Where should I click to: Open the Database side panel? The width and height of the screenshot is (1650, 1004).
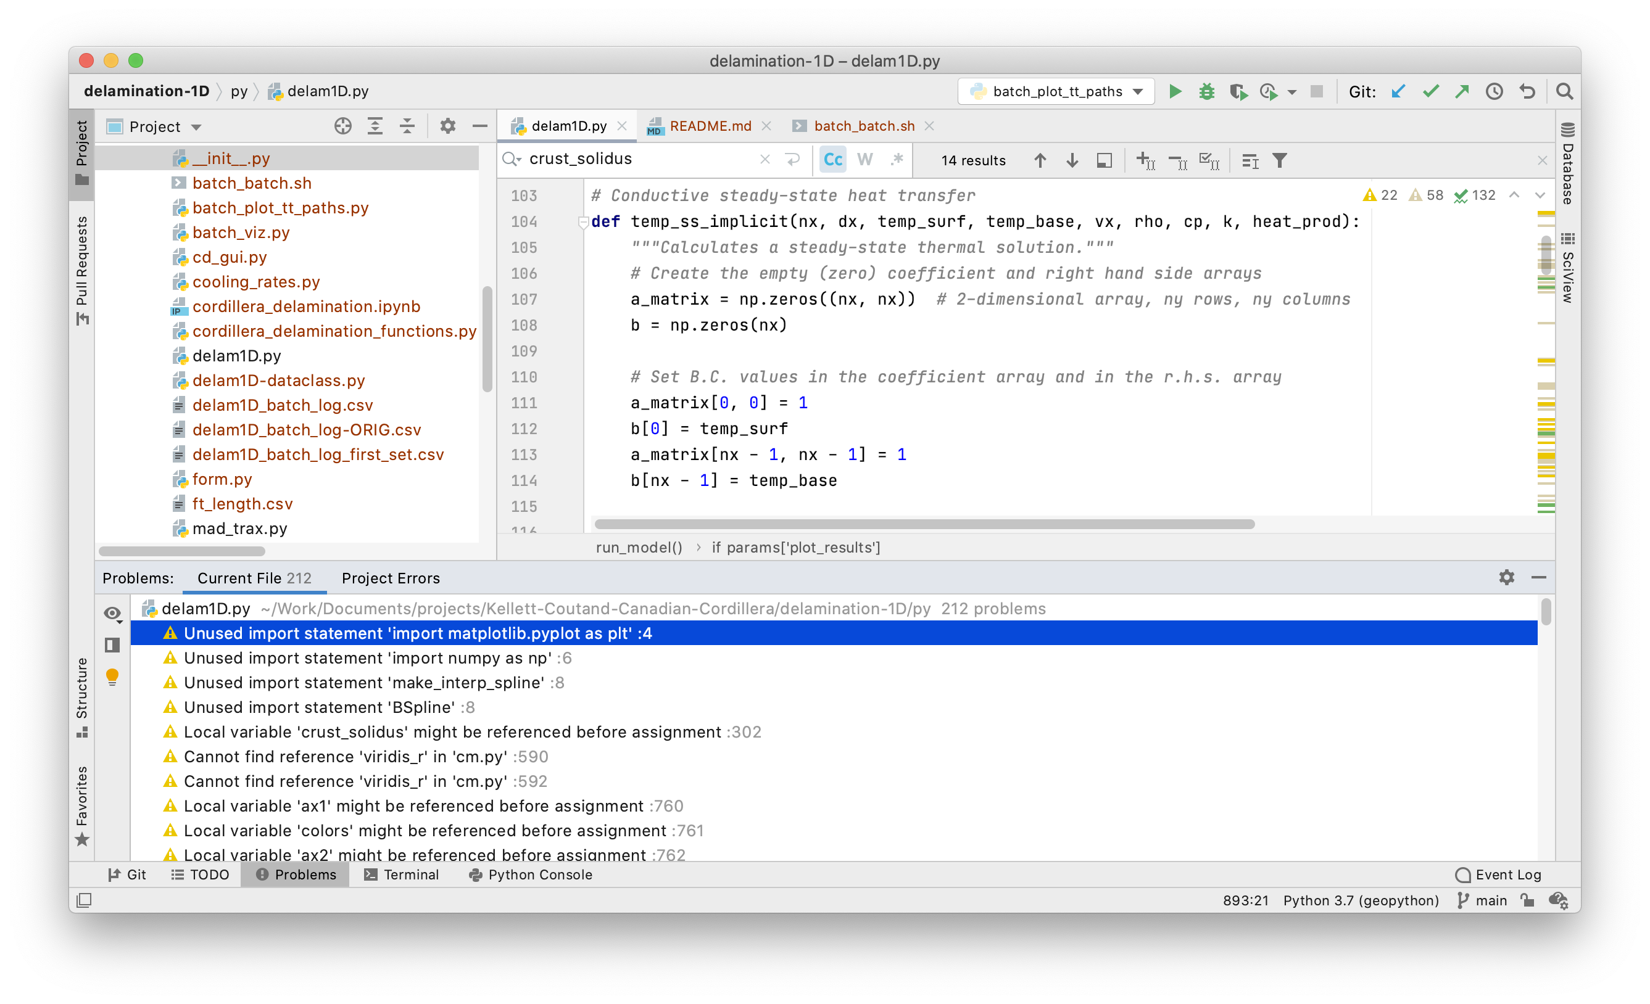pos(1568,163)
